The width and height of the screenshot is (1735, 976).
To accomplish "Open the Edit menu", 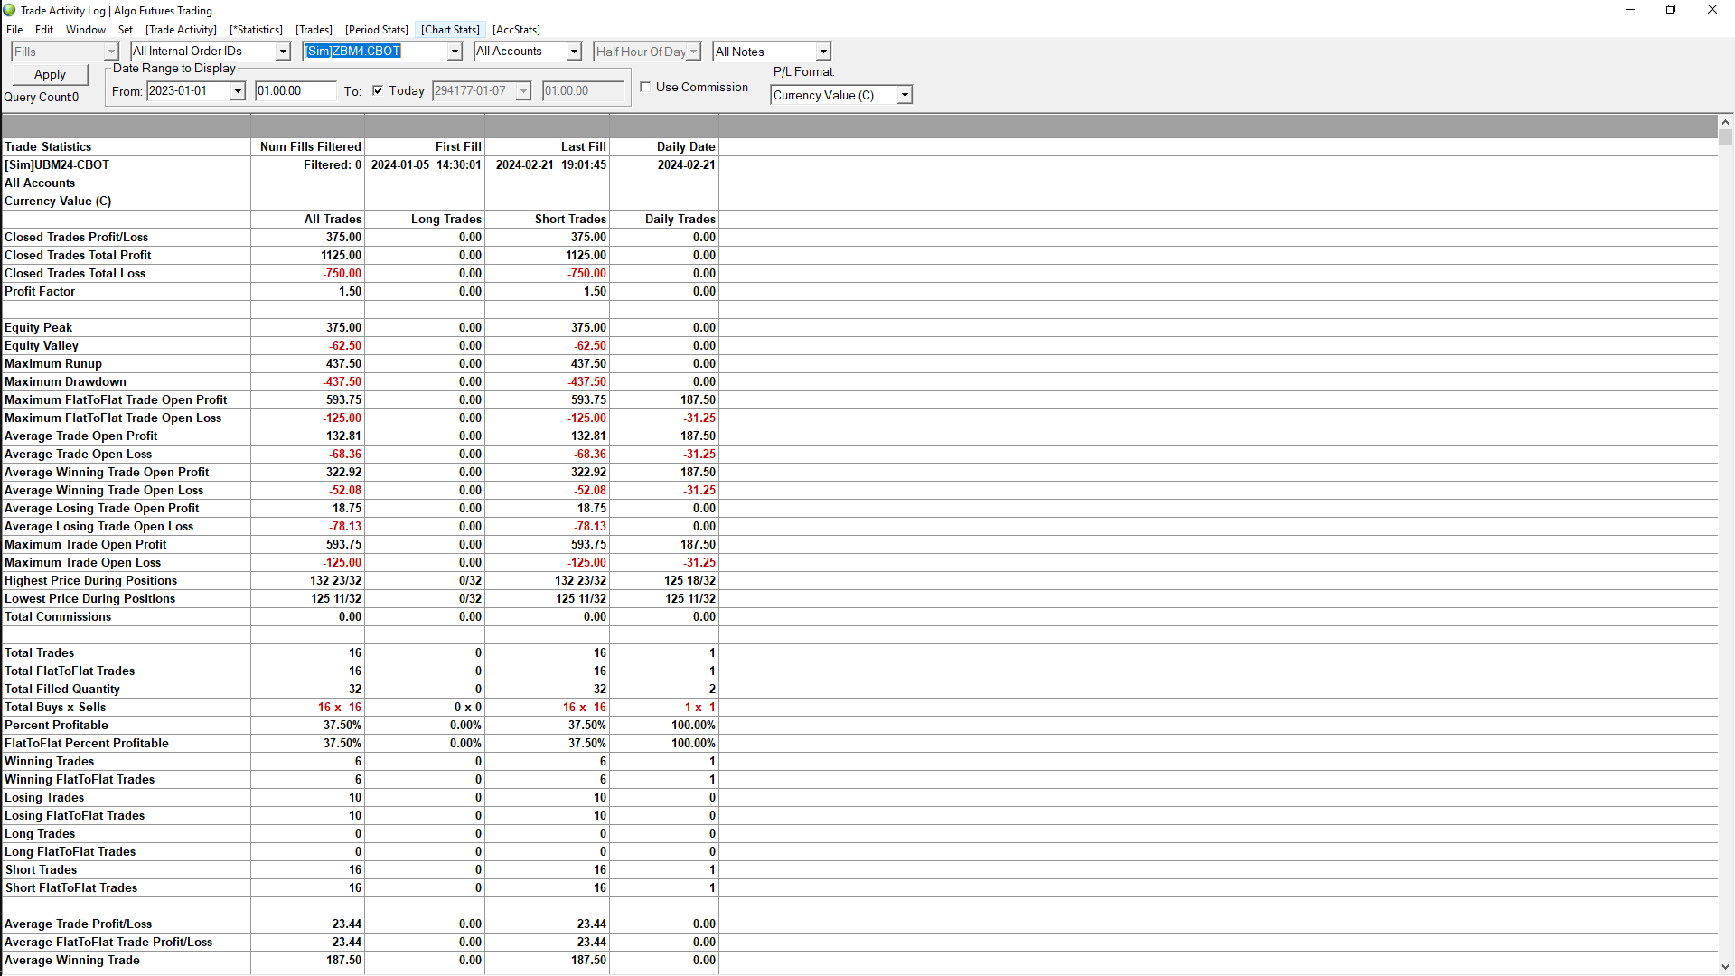I will (44, 30).
